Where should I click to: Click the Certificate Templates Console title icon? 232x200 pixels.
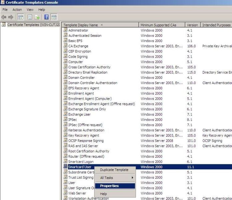tap(3, 2)
